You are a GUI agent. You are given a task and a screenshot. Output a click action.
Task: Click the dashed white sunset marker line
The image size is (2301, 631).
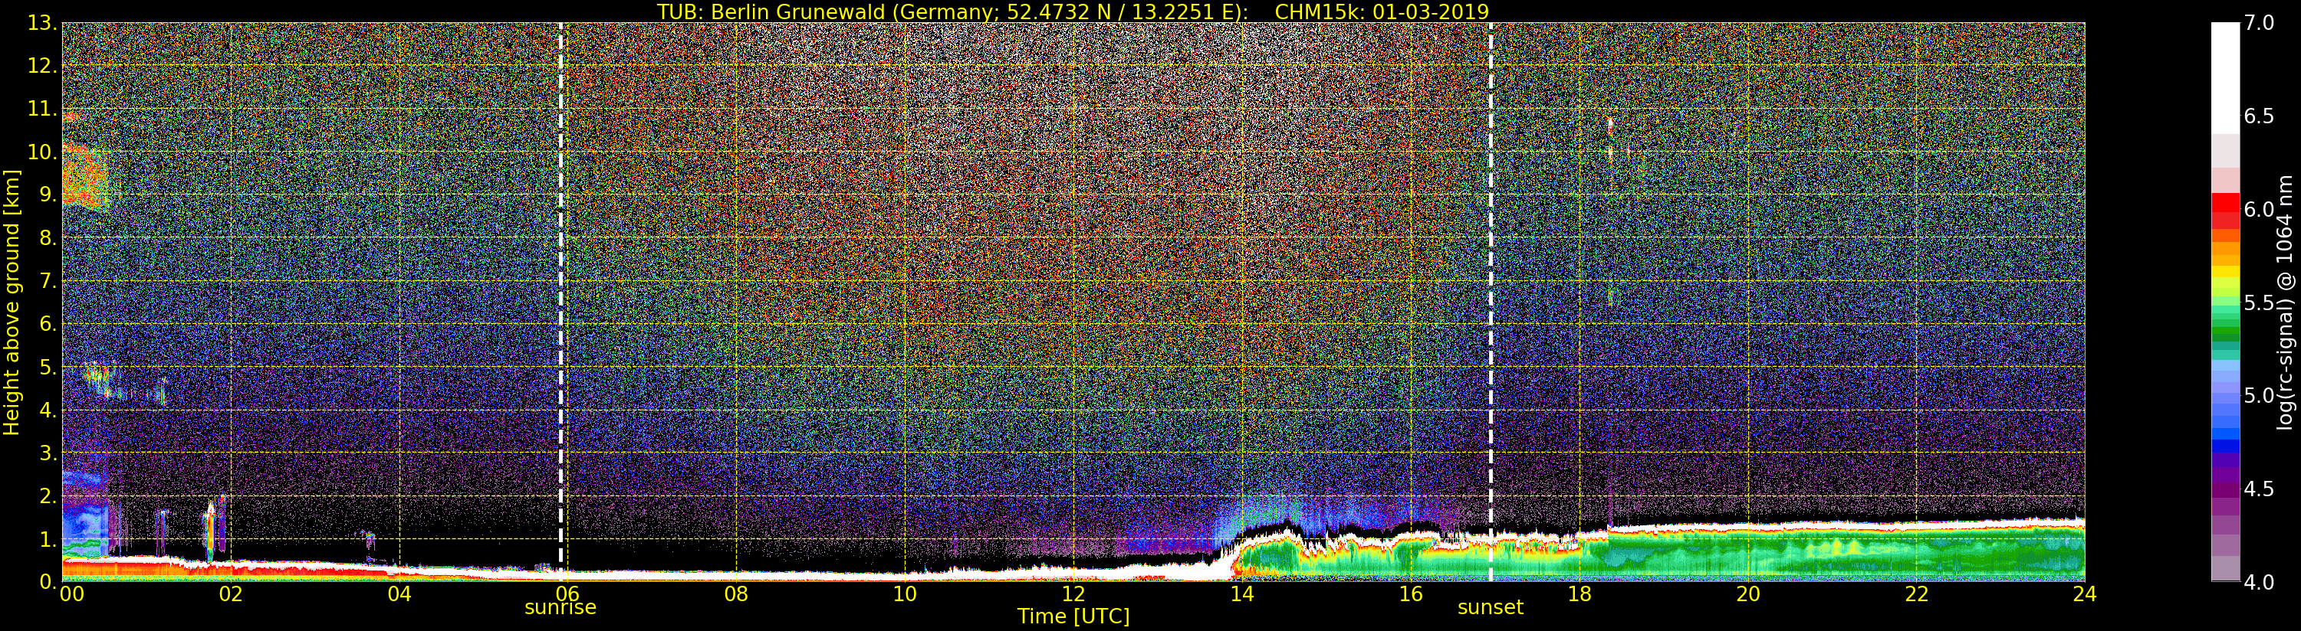click(x=1491, y=302)
